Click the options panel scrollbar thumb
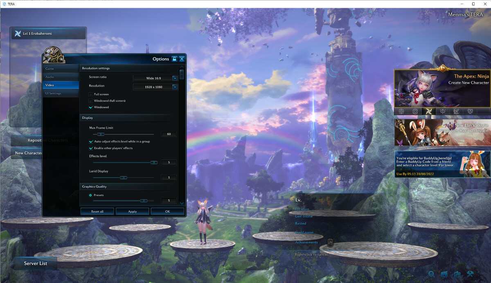Image resolution: width=491 pixels, height=283 pixels. coord(182,75)
